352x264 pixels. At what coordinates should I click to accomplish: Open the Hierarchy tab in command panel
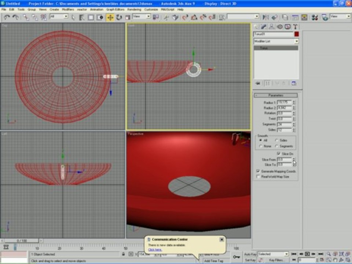[272, 26]
